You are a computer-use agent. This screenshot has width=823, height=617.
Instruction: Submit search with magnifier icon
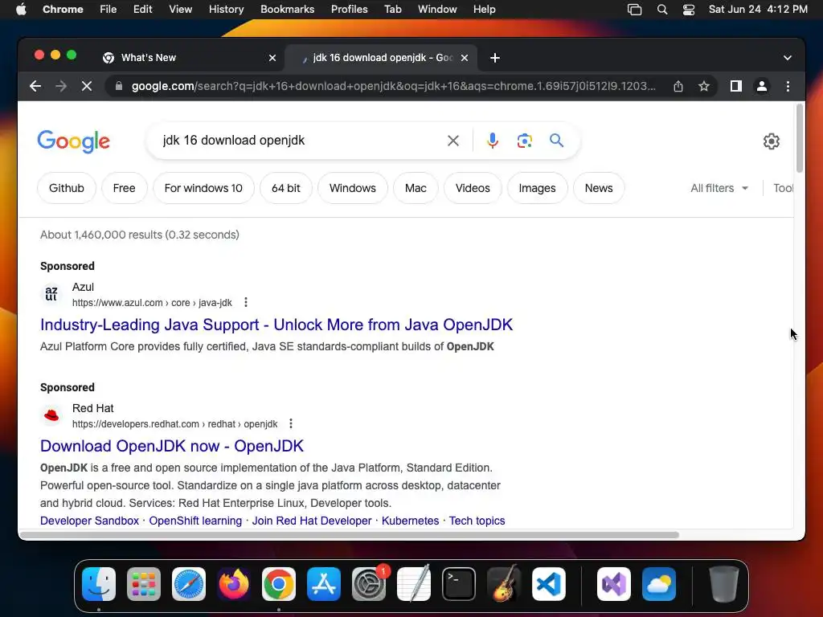pos(556,141)
